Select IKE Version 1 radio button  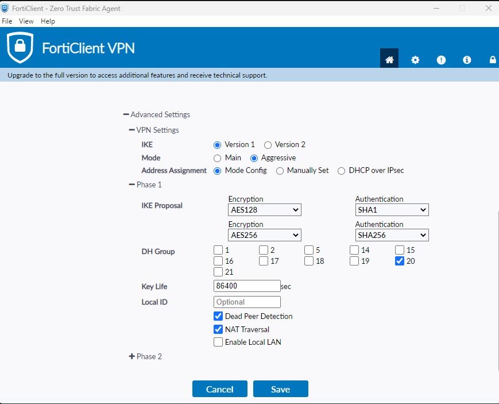coord(218,145)
